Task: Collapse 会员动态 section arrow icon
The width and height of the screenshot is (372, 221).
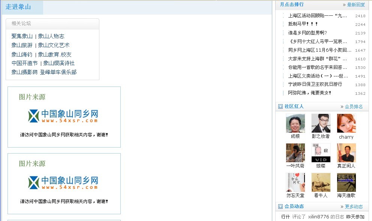Action: click(x=280, y=206)
